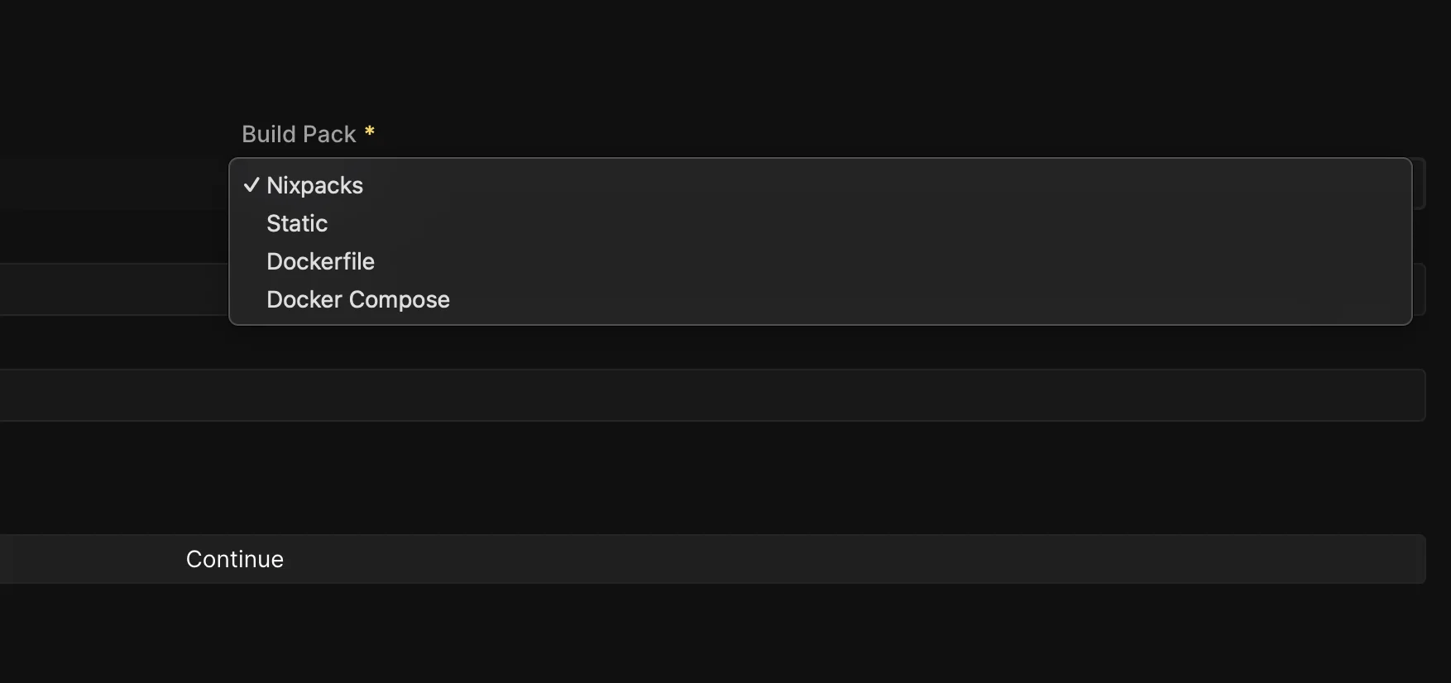Screen dimensions: 1451x683
Task: Click the field edge right of Docker Compose
Action: point(1419,289)
